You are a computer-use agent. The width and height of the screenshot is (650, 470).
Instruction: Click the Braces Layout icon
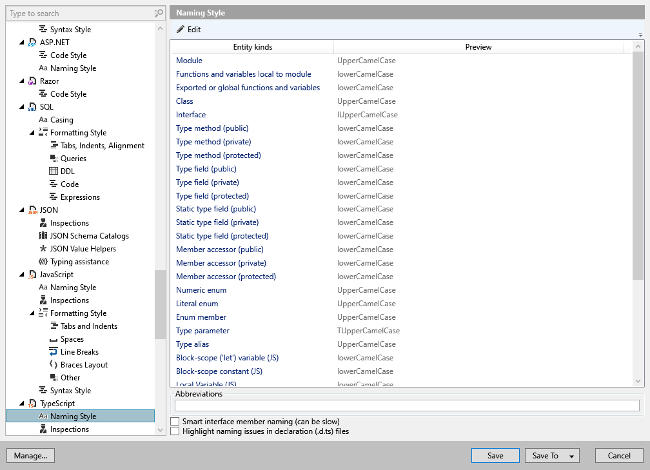click(x=54, y=365)
